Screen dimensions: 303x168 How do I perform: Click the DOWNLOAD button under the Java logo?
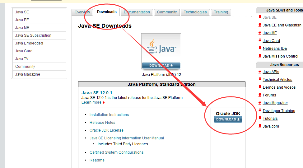(161, 66)
